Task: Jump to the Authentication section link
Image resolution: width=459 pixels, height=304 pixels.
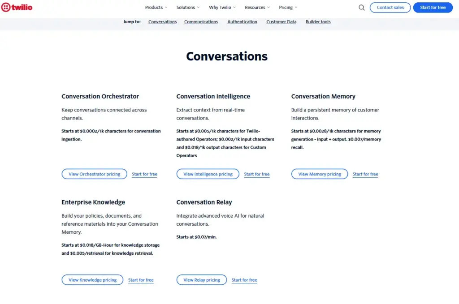Action: pyautogui.click(x=242, y=22)
